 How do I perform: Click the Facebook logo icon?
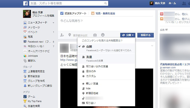pos(25,3)
